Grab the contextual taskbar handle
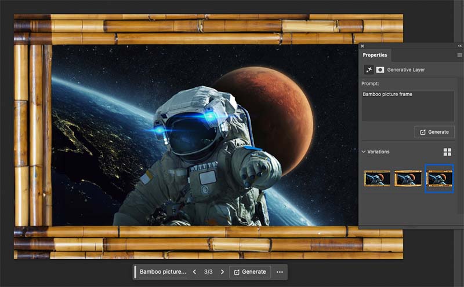The width and height of the screenshot is (464, 287). click(x=135, y=272)
